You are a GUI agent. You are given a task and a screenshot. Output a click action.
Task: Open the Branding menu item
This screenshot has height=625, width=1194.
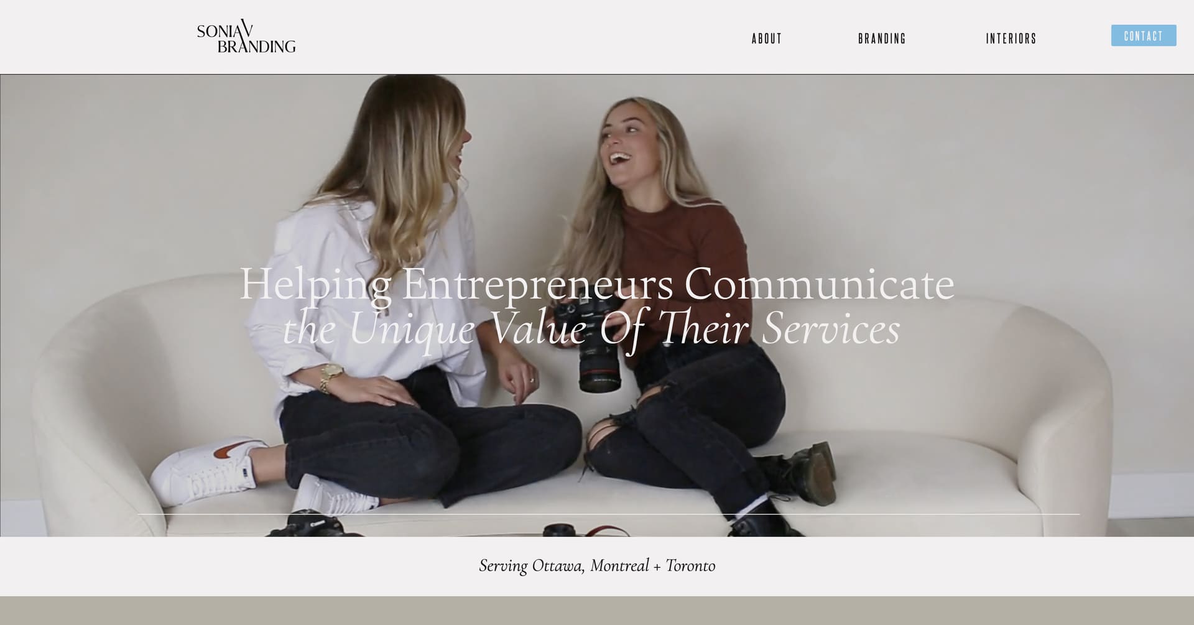(x=882, y=39)
